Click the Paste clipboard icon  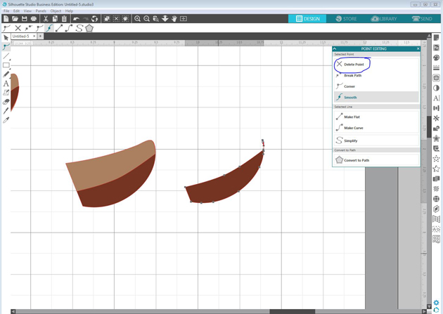point(64,19)
